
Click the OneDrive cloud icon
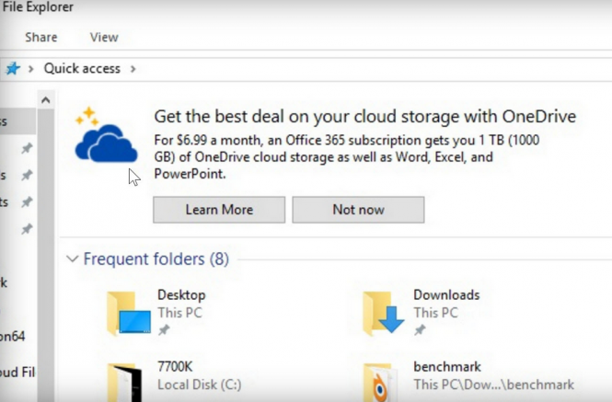(104, 139)
